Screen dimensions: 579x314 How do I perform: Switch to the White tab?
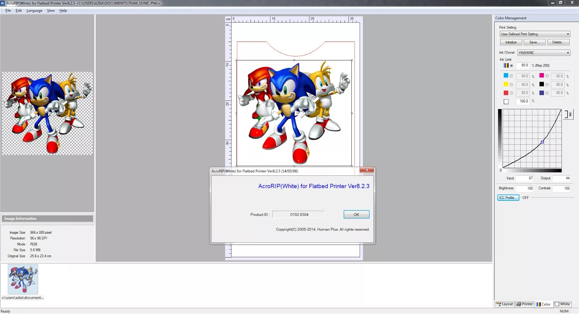pyautogui.click(x=562, y=304)
